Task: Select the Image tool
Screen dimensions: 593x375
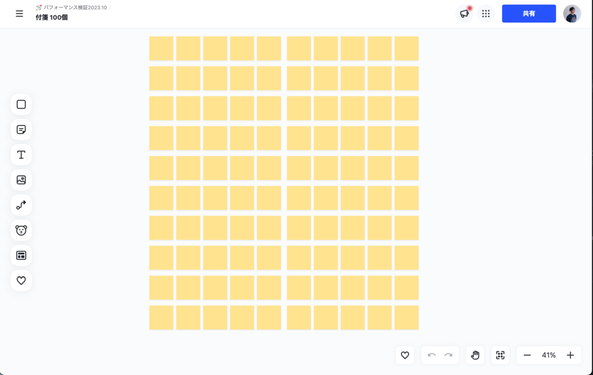Action: [x=21, y=180]
